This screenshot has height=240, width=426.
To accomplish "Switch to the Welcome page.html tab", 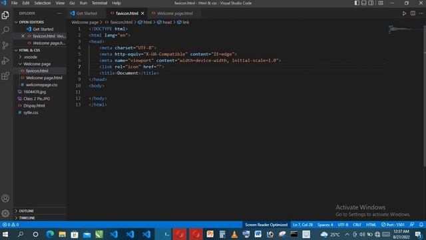I will pos(175,13).
